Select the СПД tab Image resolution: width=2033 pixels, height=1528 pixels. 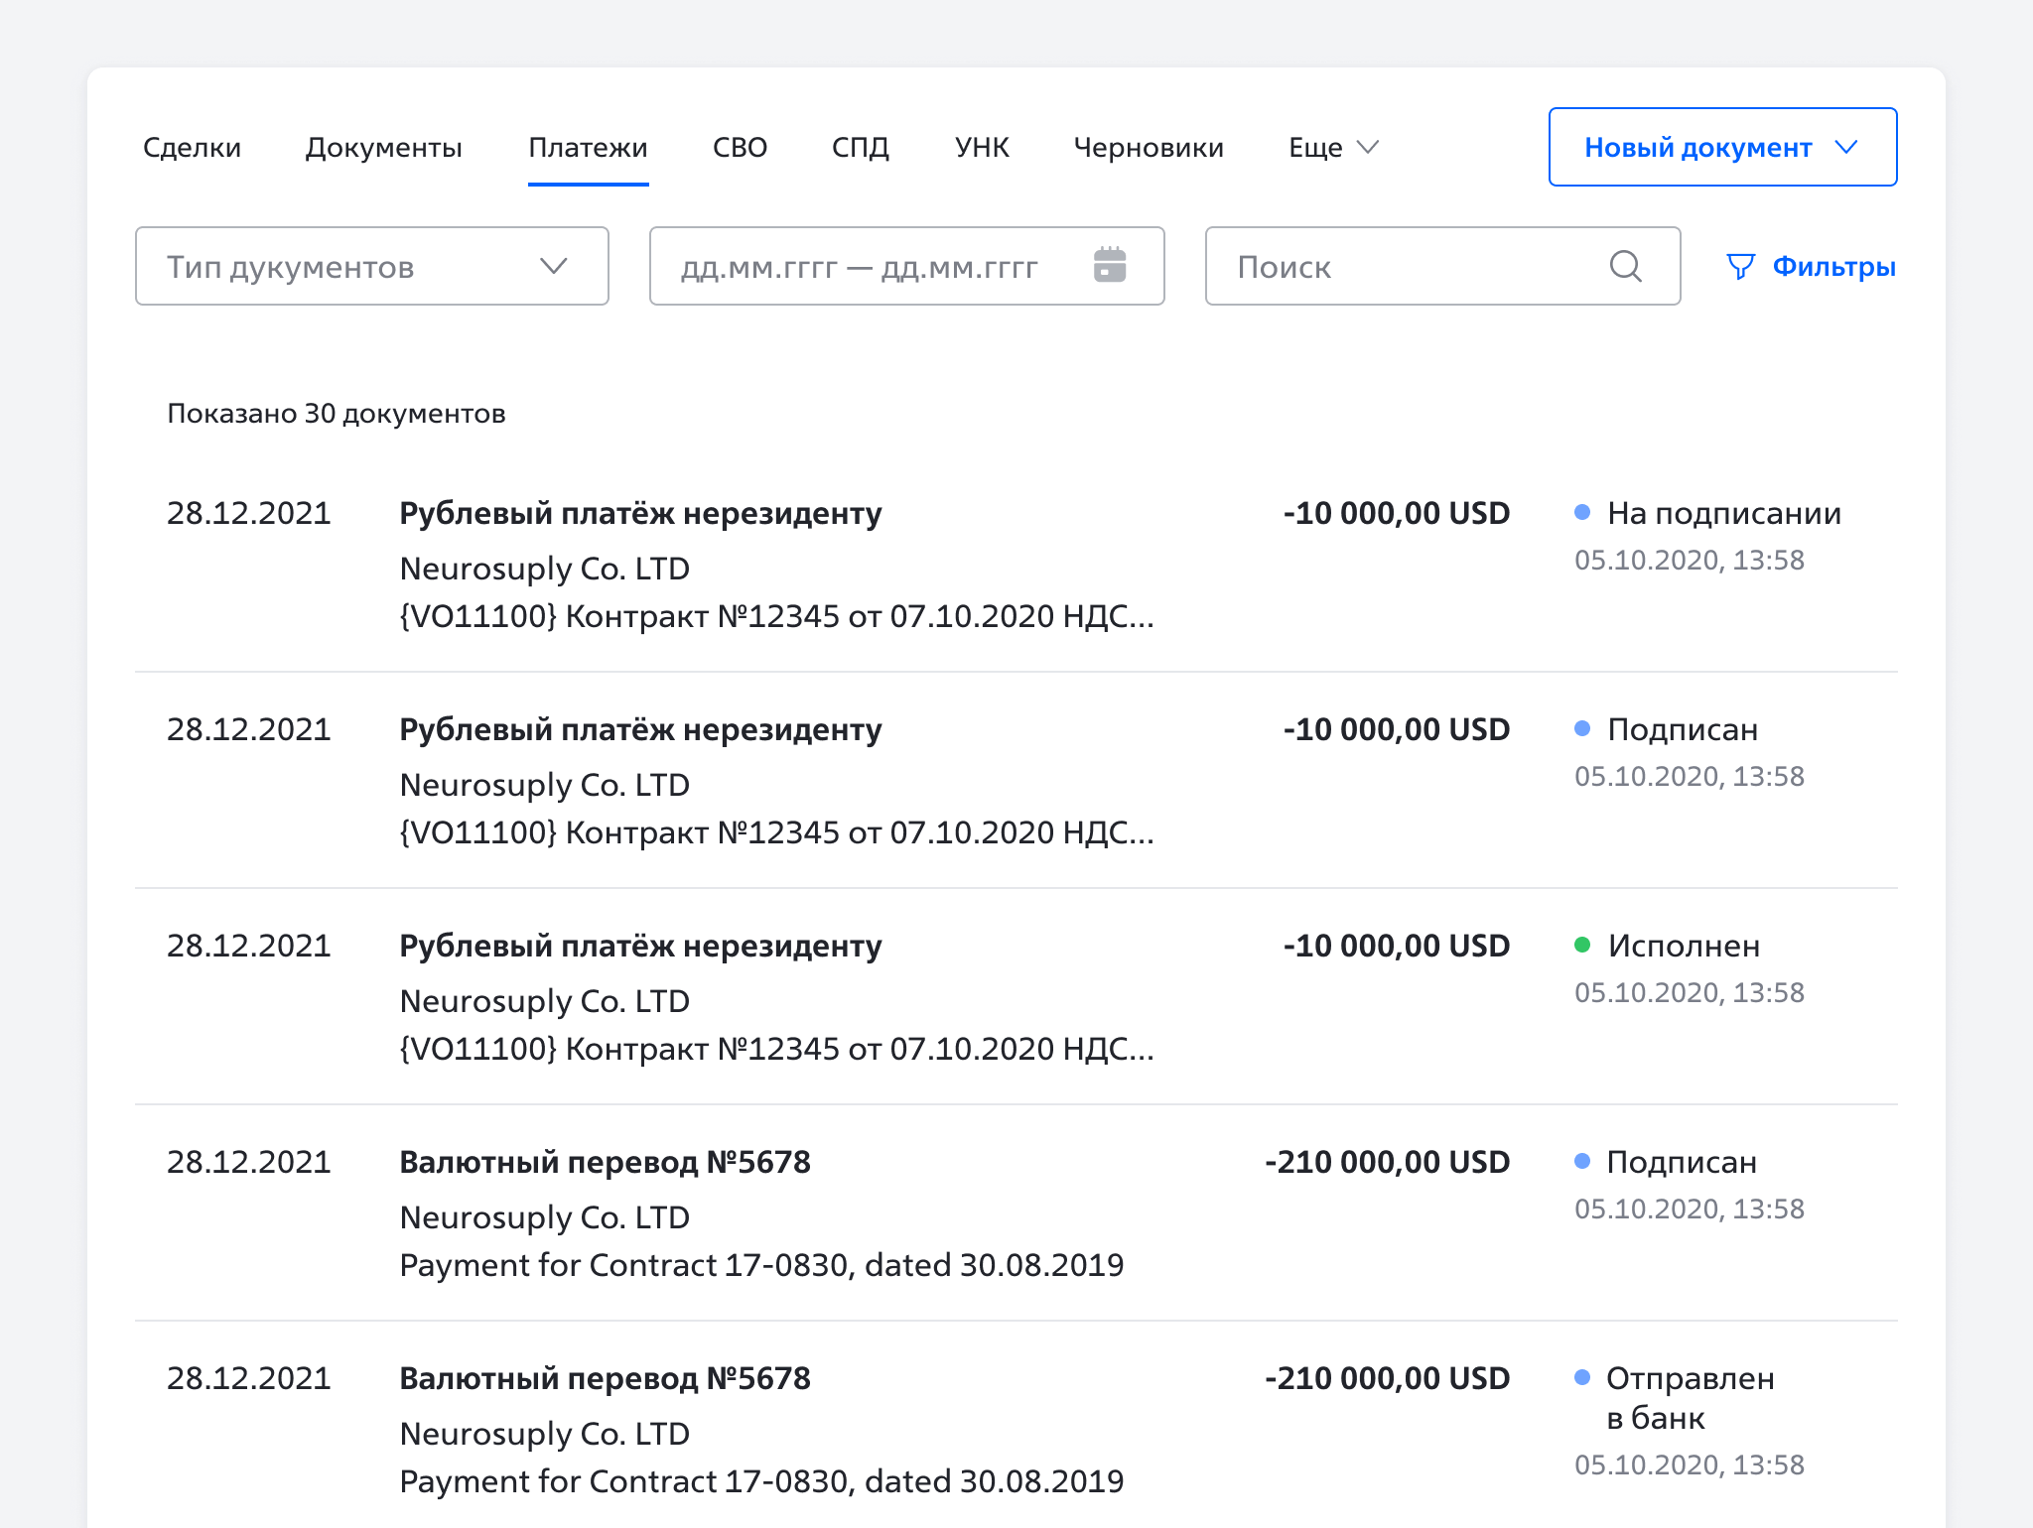pos(860,147)
